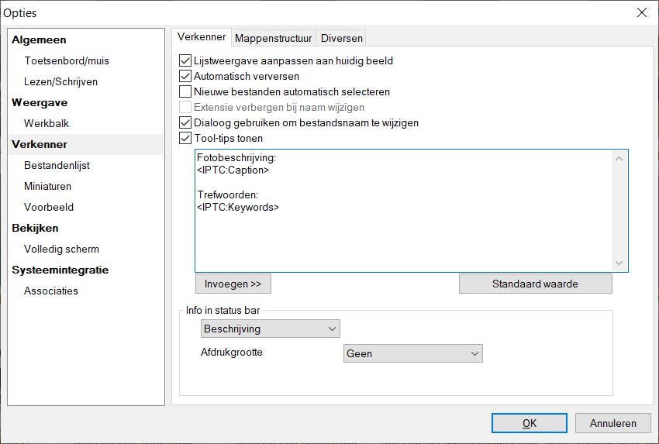Go to 'Volledig scherm' settings
The height and width of the screenshot is (444, 659).
(61, 249)
